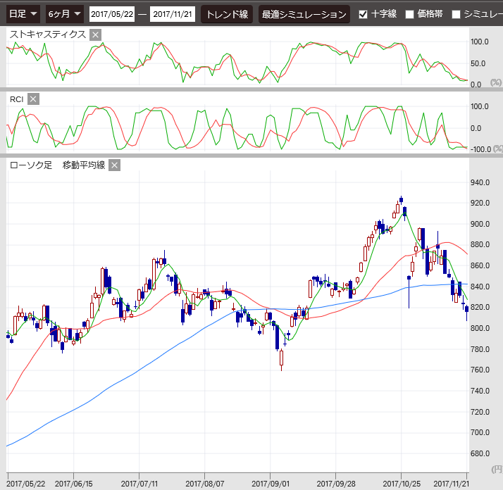This screenshot has height=490, width=503.
Task: Click the 2017/07/11 date label on axis
Action: pos(139,484)
